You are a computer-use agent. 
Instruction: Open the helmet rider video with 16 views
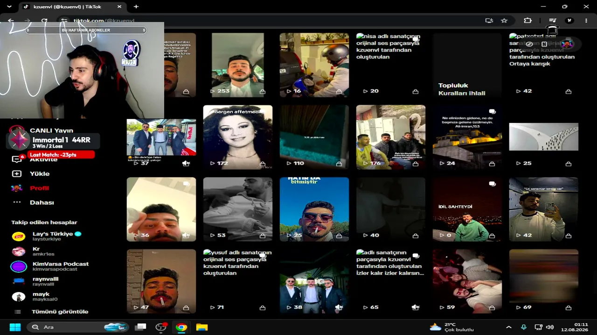[x=314, y=65]
